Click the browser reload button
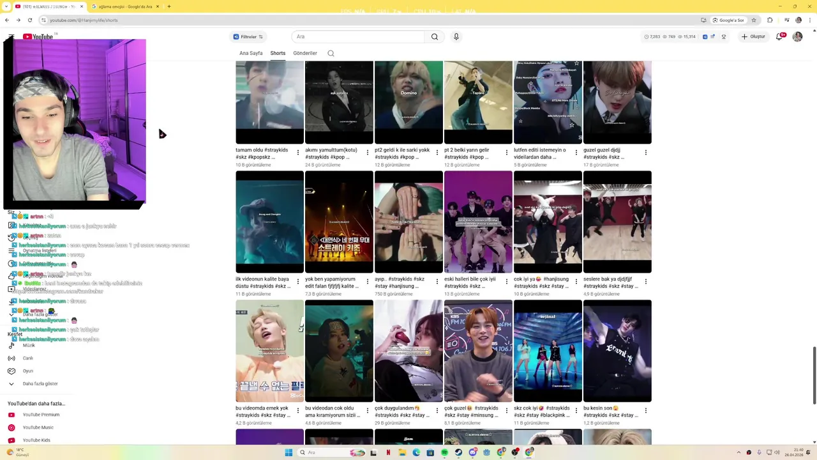Screen dimensions: 817x460 [29, 20]
